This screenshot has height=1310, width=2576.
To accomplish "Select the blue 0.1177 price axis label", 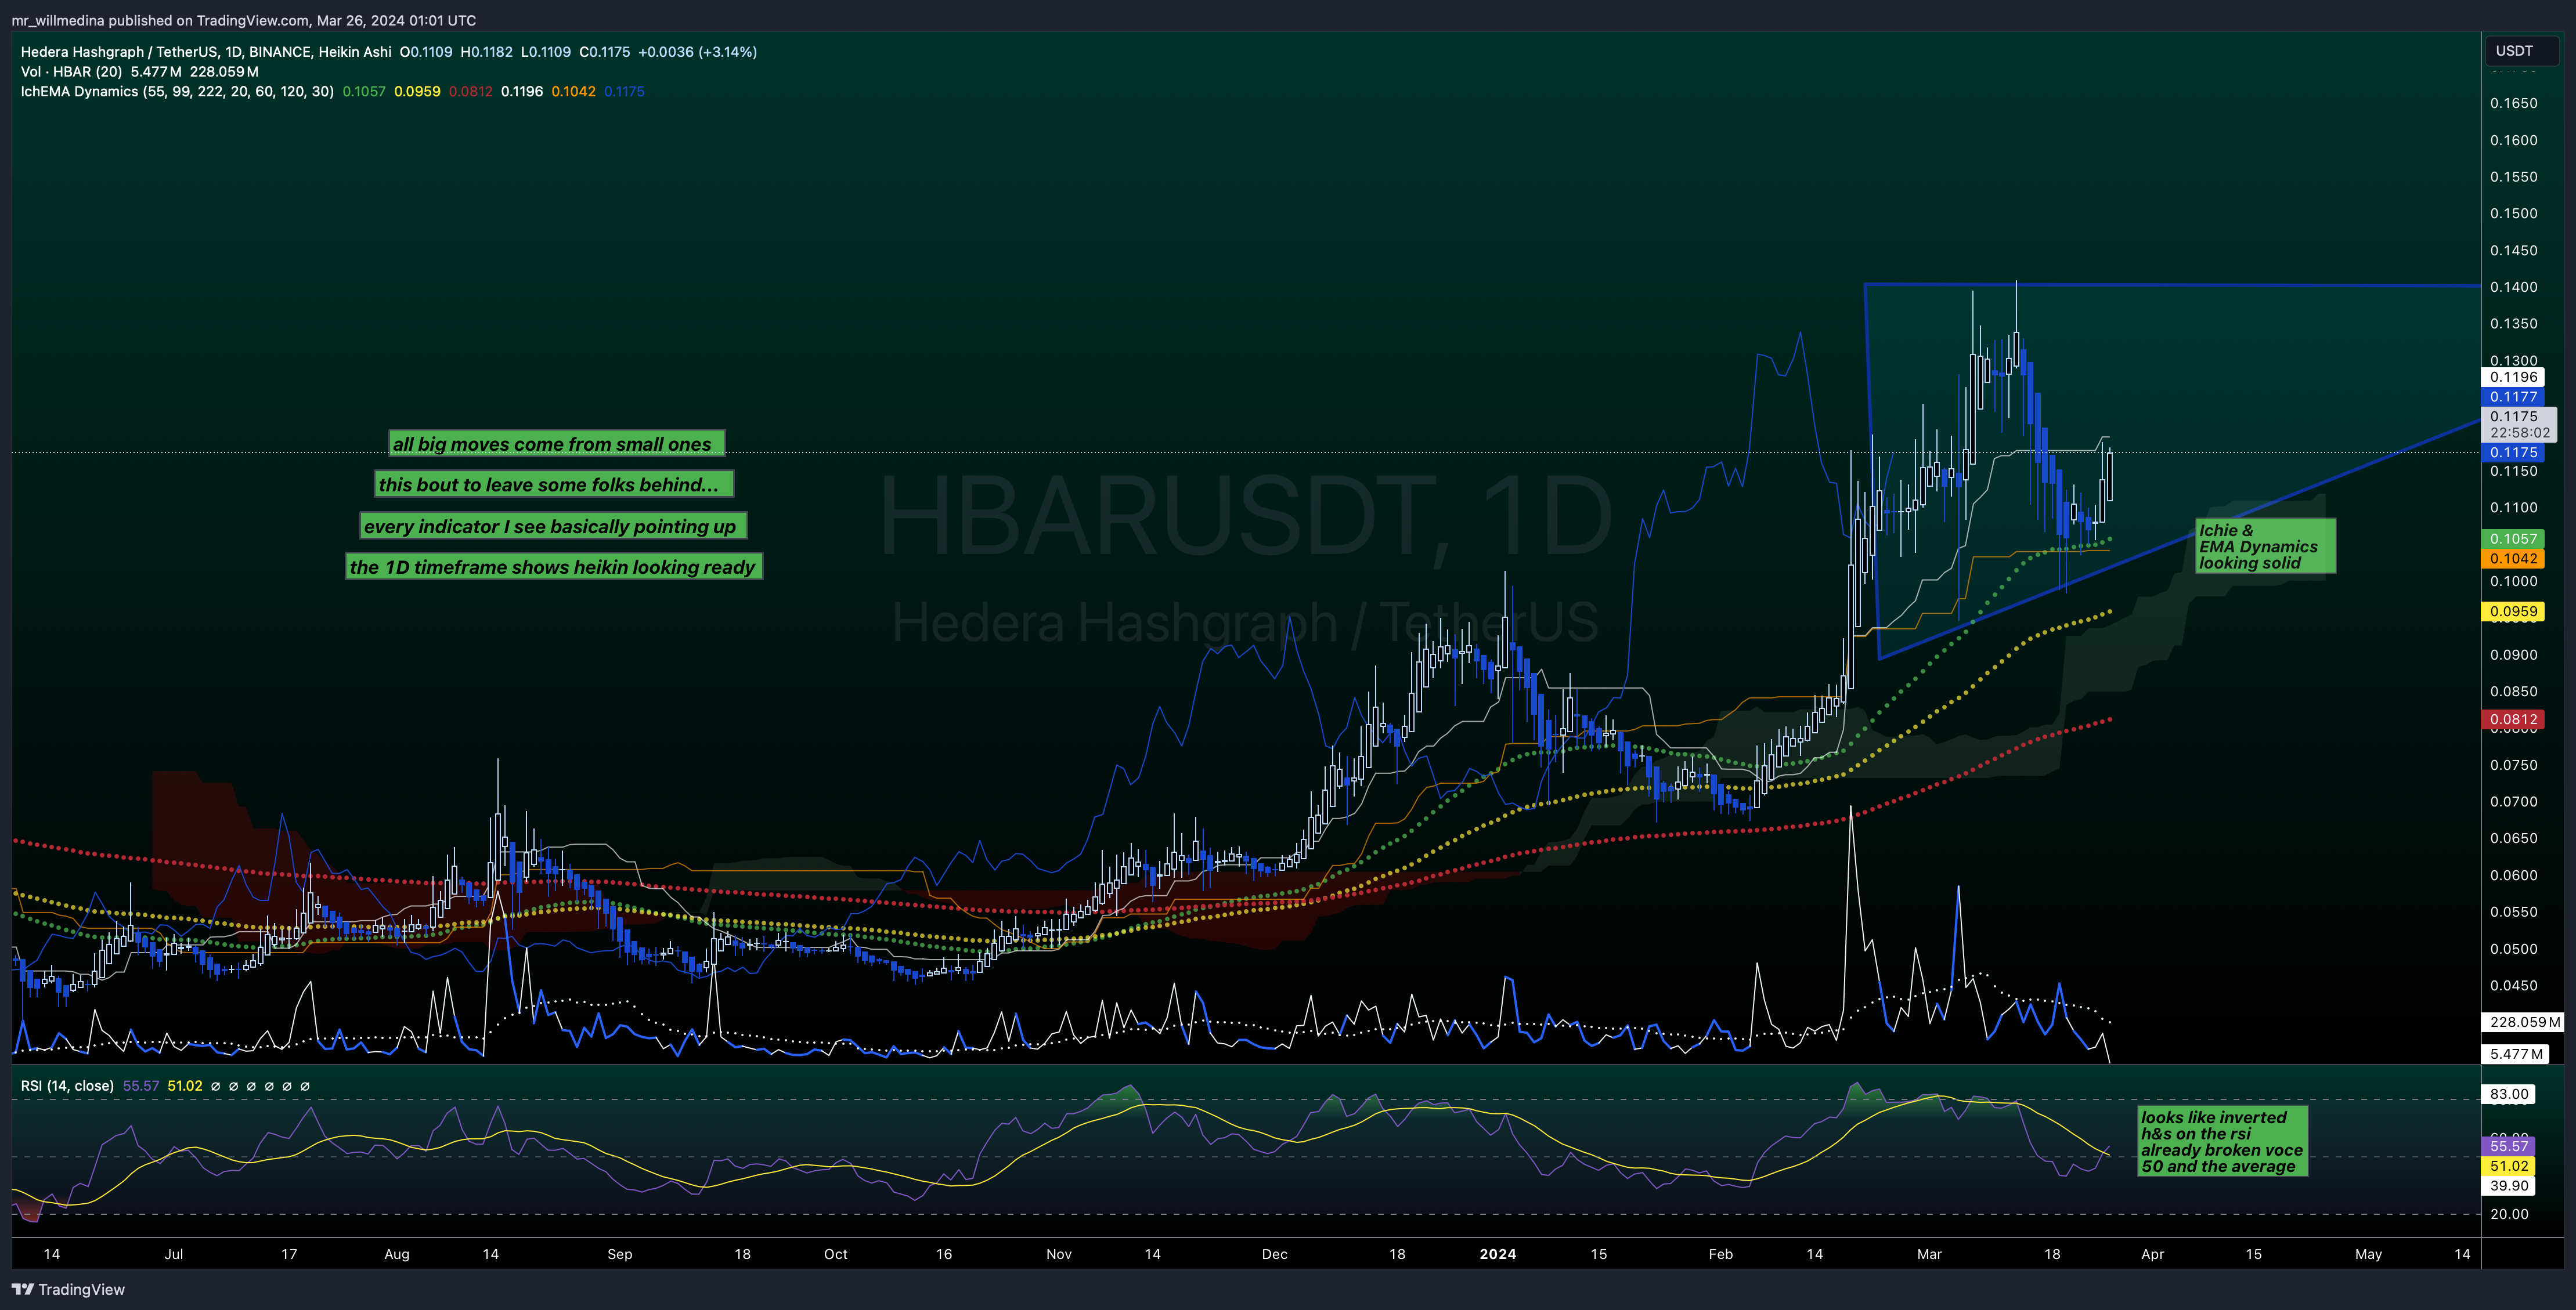I will tap(2514, 397).
